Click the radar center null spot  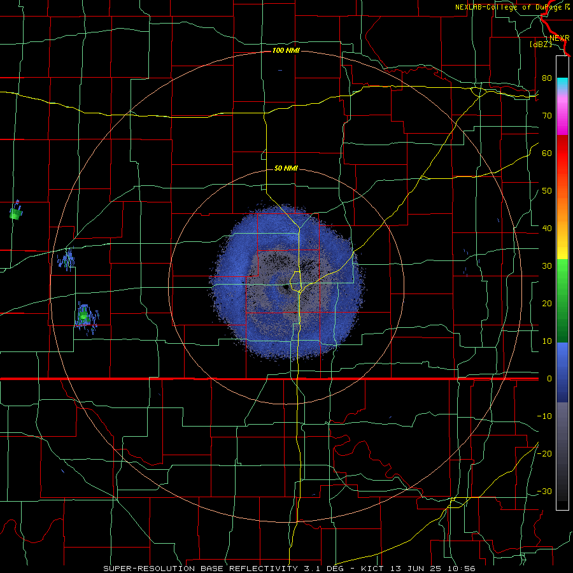pos(285,288)
